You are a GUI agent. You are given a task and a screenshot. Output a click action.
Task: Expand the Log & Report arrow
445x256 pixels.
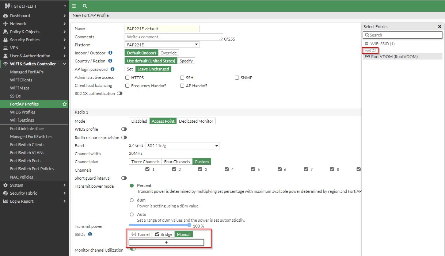tap(64, 201)
